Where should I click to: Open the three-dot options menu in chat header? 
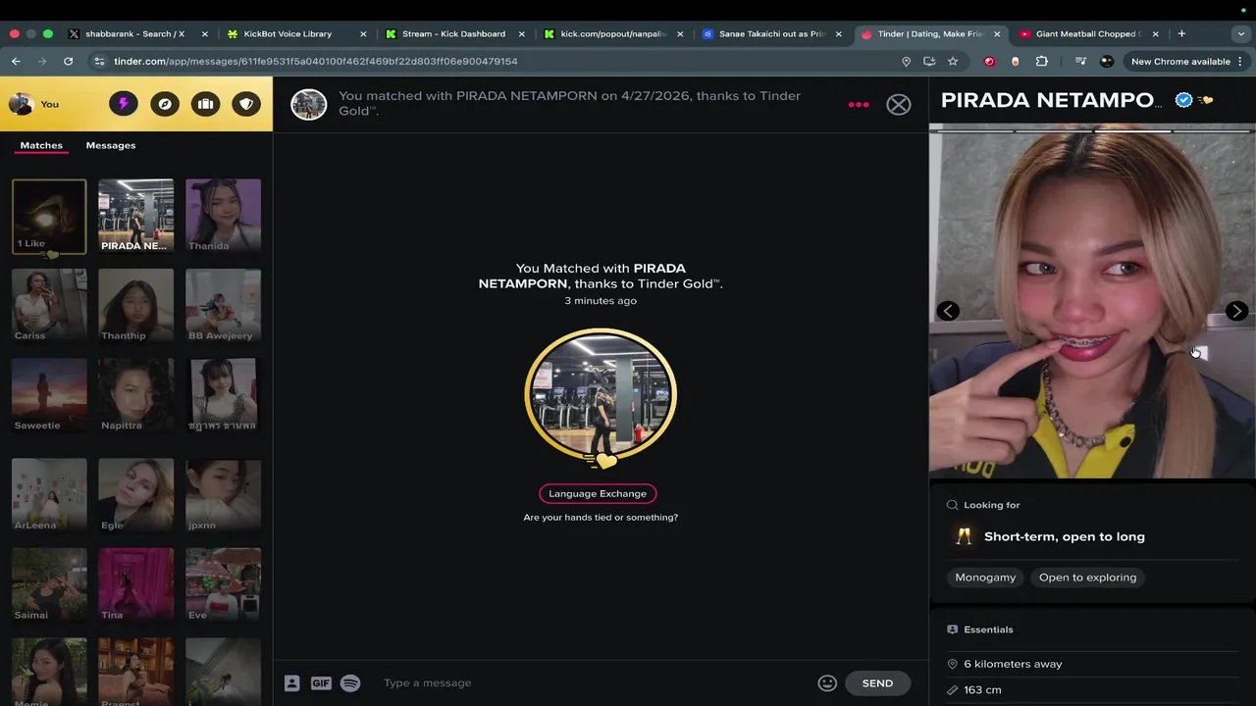click(859, 104)
